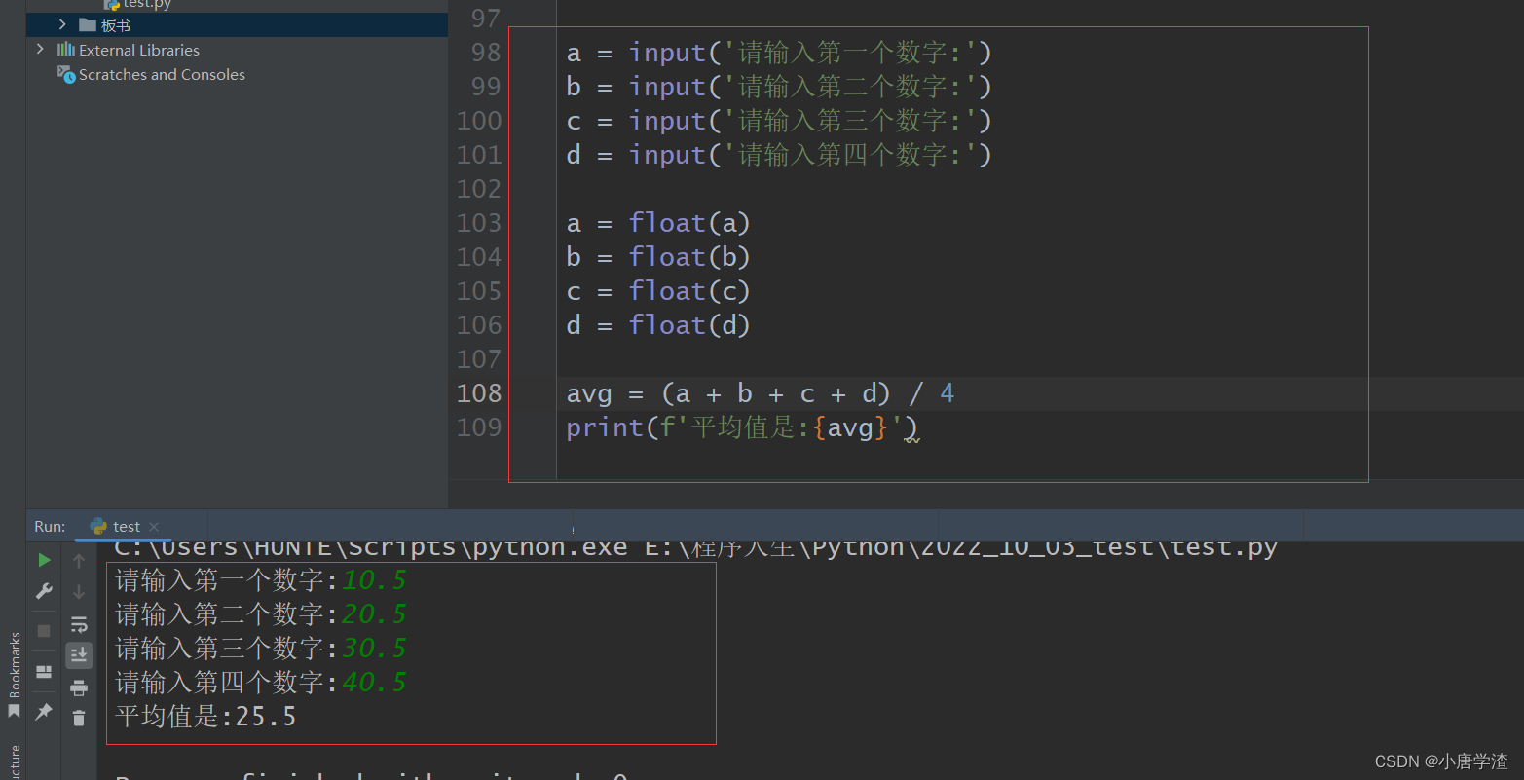This screenshot has height=780, width=1524.
Task: Click the line 'avg = (a + b + c + d) / 4'
Action: pyautogui.click(x=761, y=393)
